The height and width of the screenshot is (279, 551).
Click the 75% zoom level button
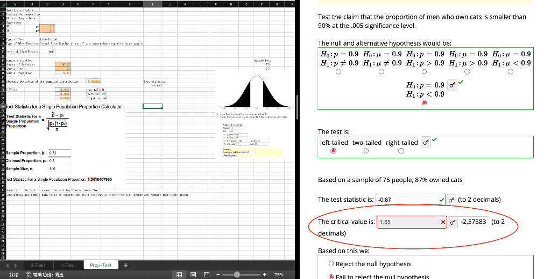pos(279,275)
